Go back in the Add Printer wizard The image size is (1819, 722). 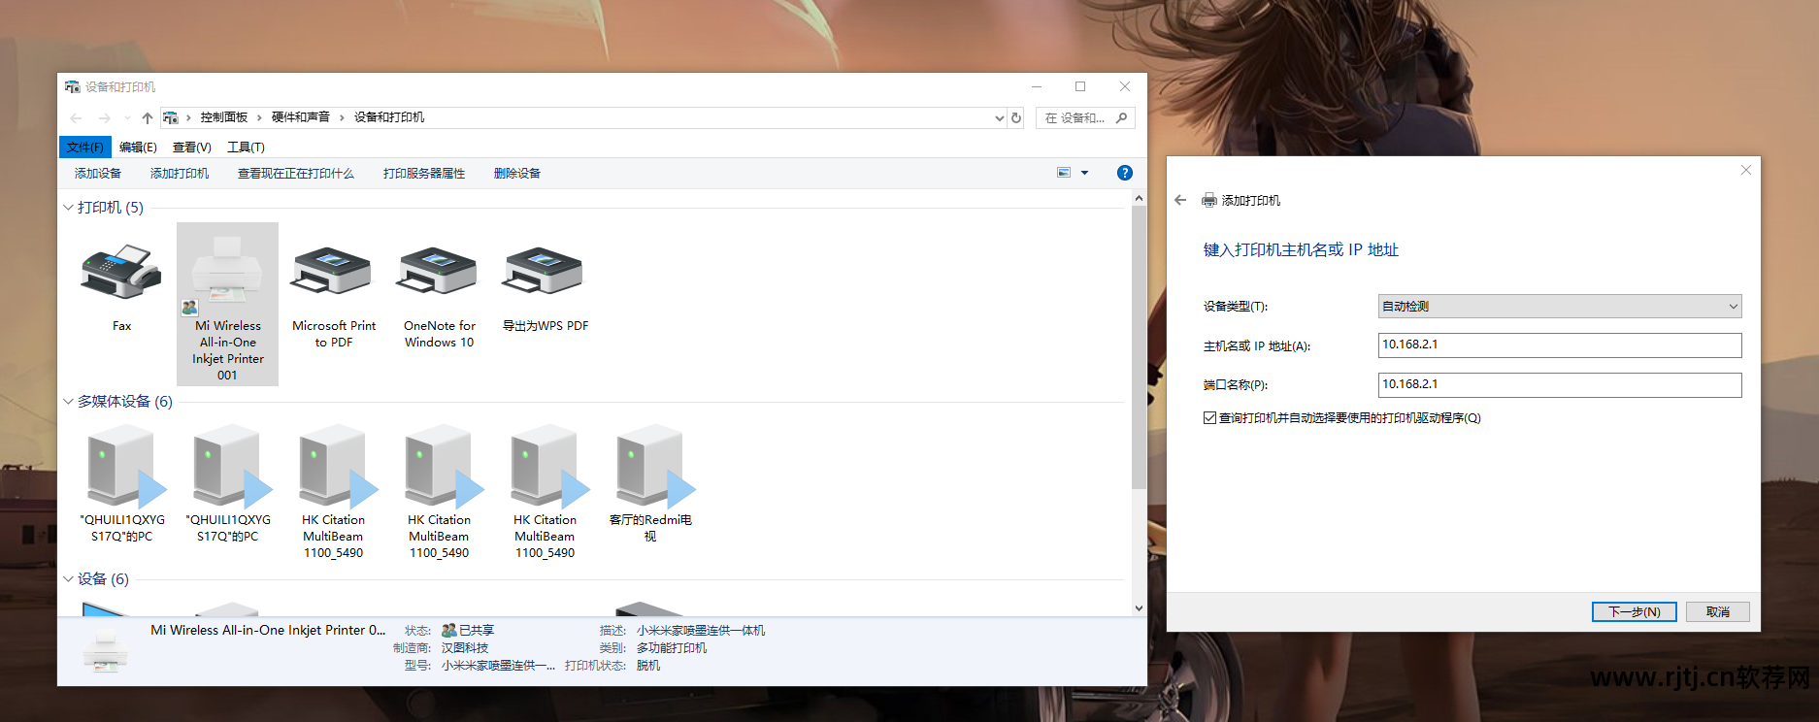click(1180, 200)
